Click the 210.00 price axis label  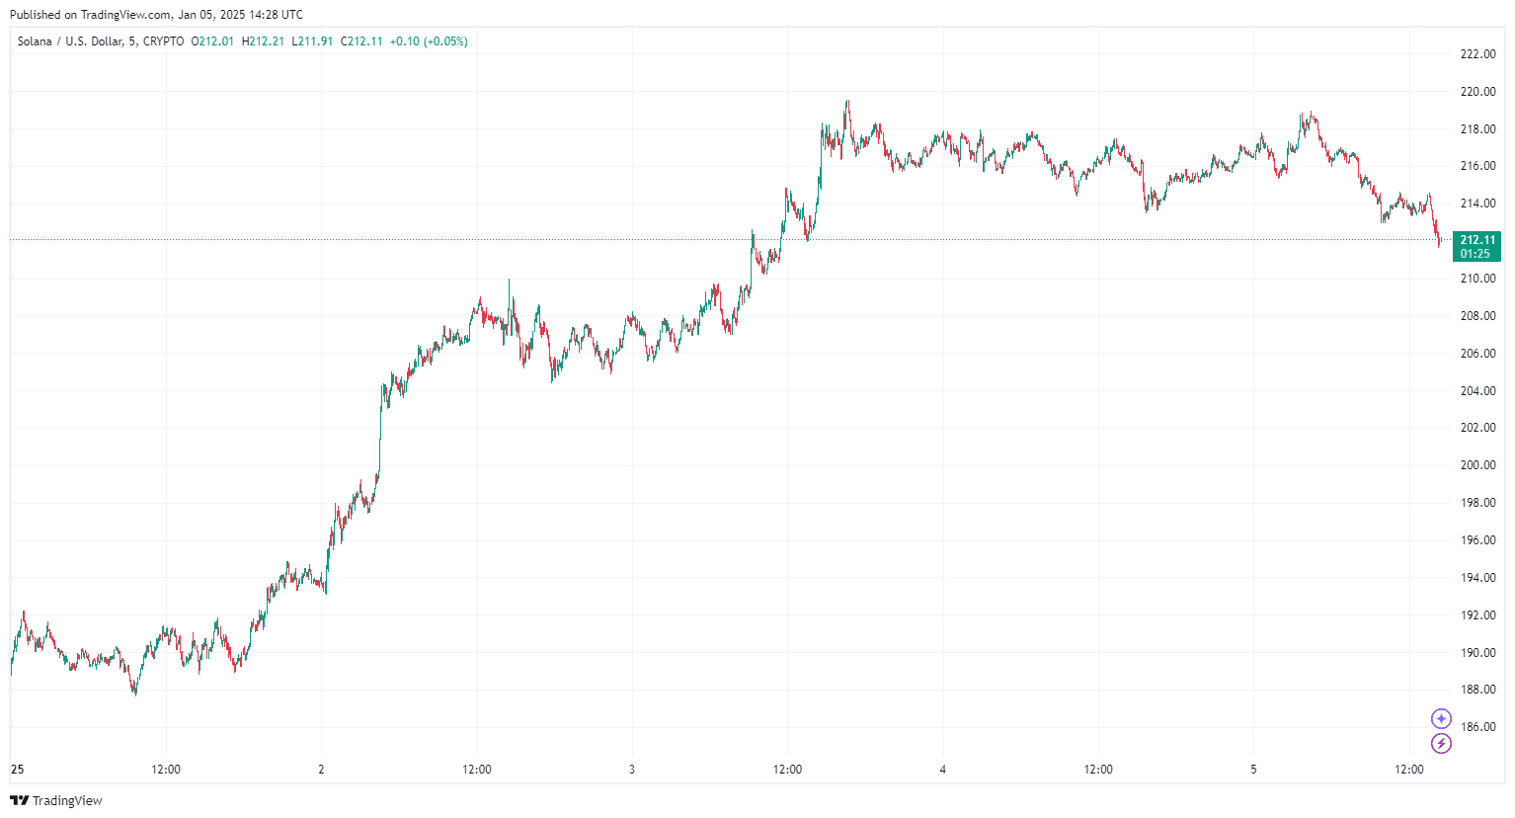pyautogui.click(x=1477, y=279)
